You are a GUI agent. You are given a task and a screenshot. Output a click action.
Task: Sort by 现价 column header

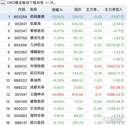(78, 10)
